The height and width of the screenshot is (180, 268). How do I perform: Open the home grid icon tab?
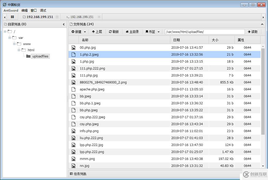tap(12, 17)
